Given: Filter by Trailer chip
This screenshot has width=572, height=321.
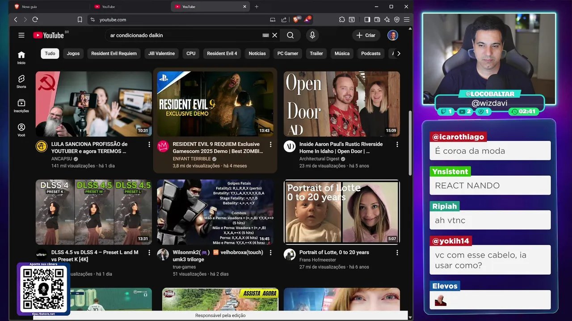Looking at the screenshot, I should (316, 53).
